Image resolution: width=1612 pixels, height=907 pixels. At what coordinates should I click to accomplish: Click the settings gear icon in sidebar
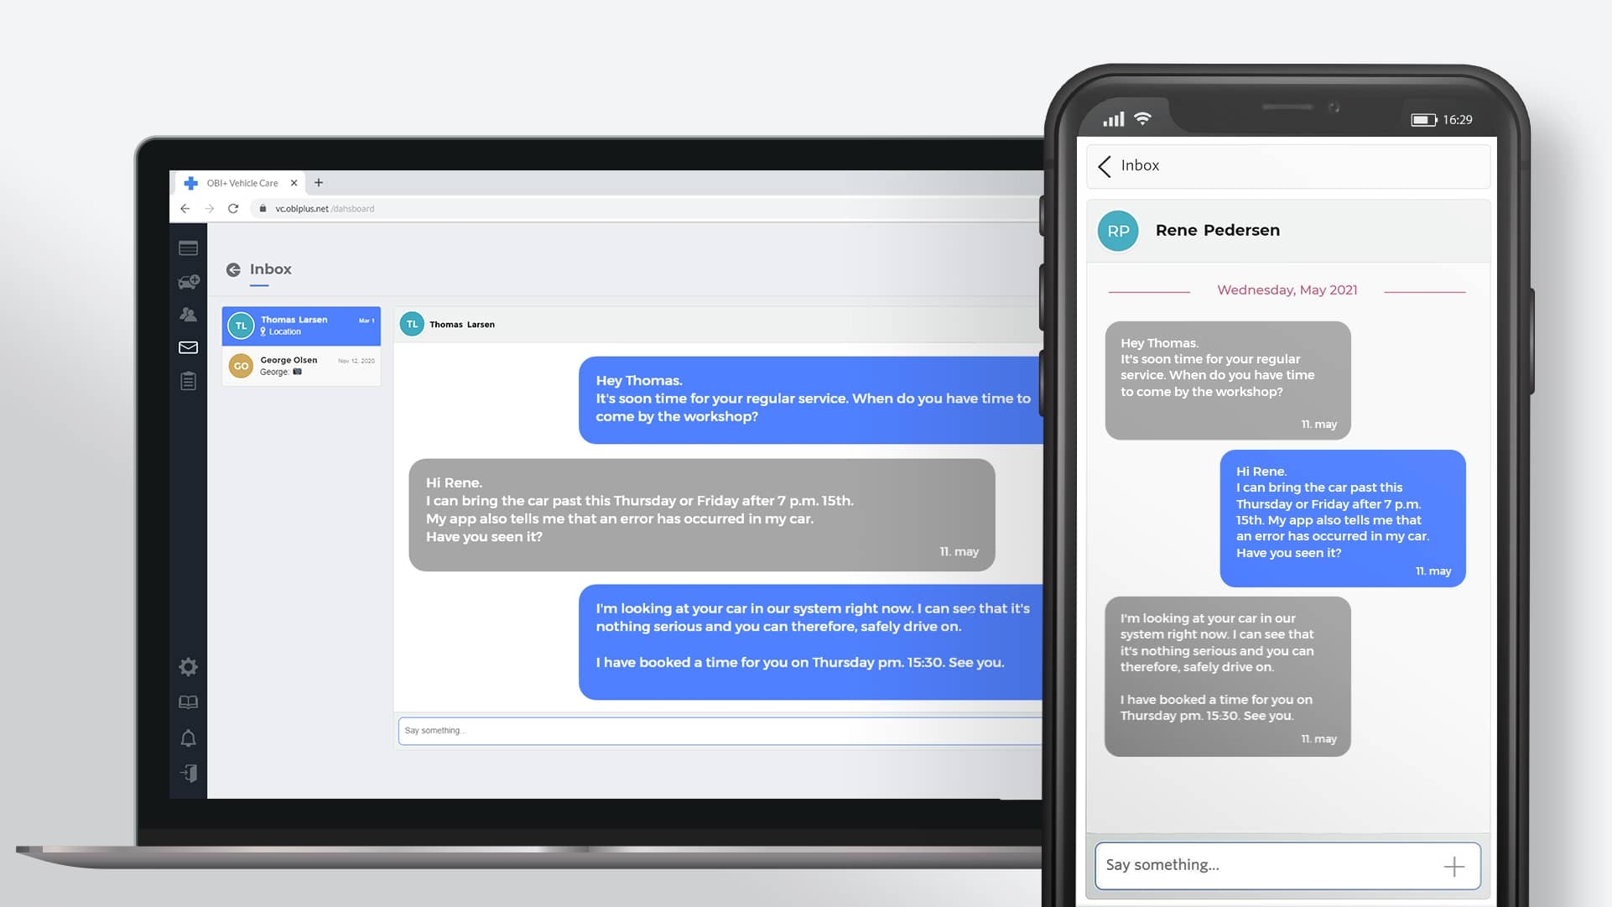click(188, 667)
